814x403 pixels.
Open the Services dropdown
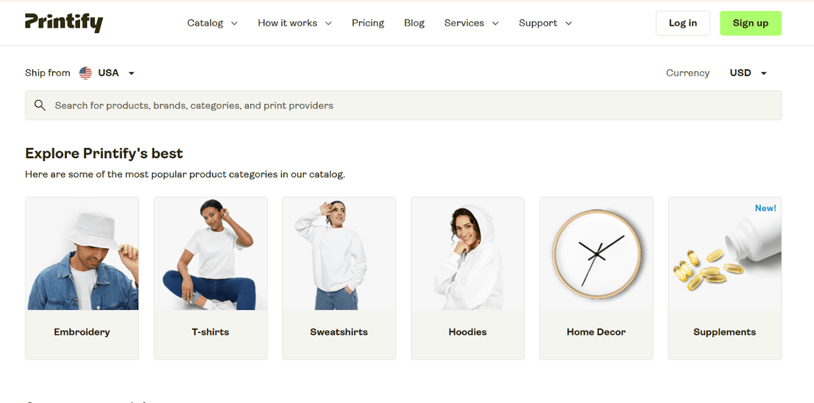click(x=471, y=23)
